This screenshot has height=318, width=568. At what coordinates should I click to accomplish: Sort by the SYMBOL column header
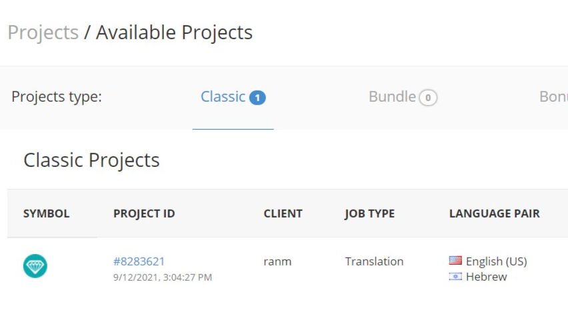pos(46,214)
